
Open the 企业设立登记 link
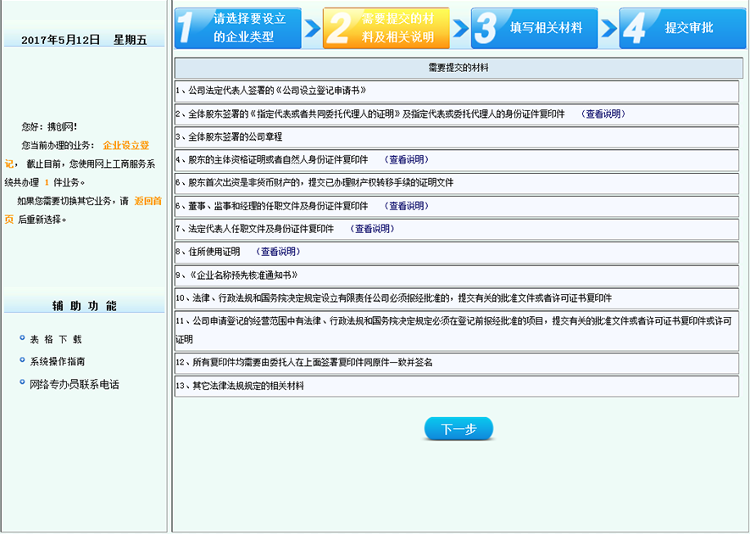pyautogui.click(x=129, y=144)
